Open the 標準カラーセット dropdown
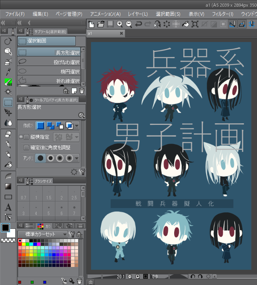257x285 pixels. click(43, 234)
